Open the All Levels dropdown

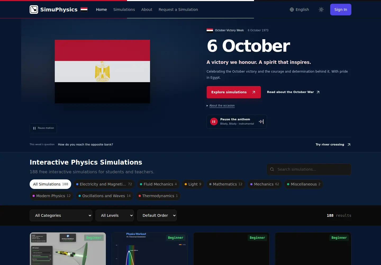(115, 215)
